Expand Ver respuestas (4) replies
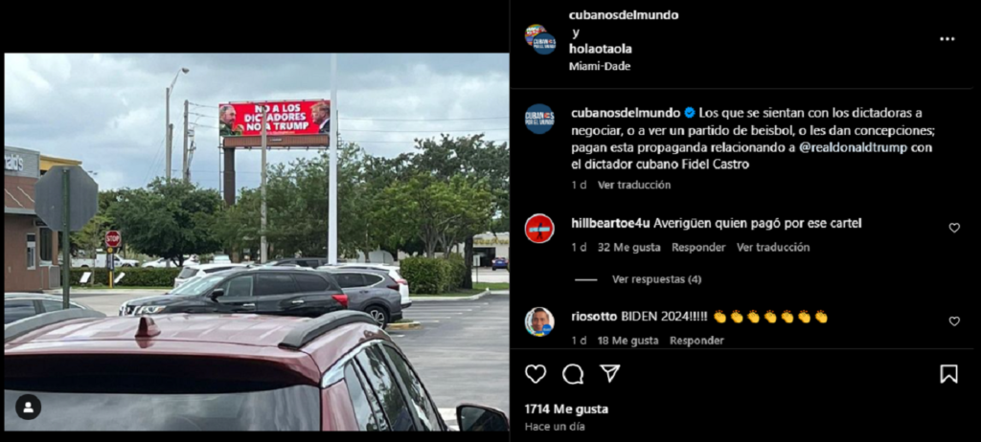Viewport: 981px width, 442px height. (656, 279)
